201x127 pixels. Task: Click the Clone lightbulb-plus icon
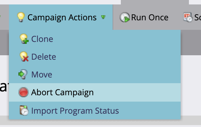[x=24, y=39]
